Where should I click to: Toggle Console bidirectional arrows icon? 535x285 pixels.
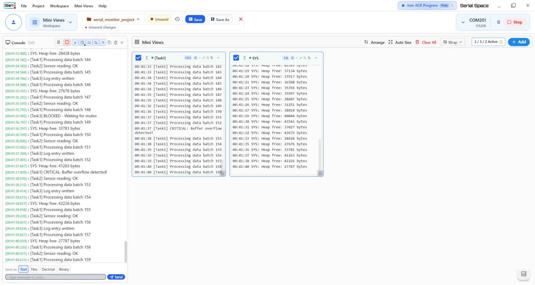click(96, 43)
